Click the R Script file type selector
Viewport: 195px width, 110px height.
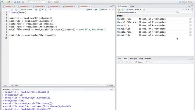[111, 86]
